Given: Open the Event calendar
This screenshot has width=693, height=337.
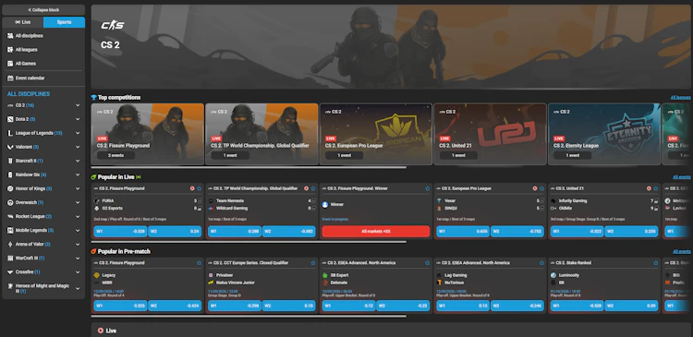Looking at the screenshot, I should [43, 78].
